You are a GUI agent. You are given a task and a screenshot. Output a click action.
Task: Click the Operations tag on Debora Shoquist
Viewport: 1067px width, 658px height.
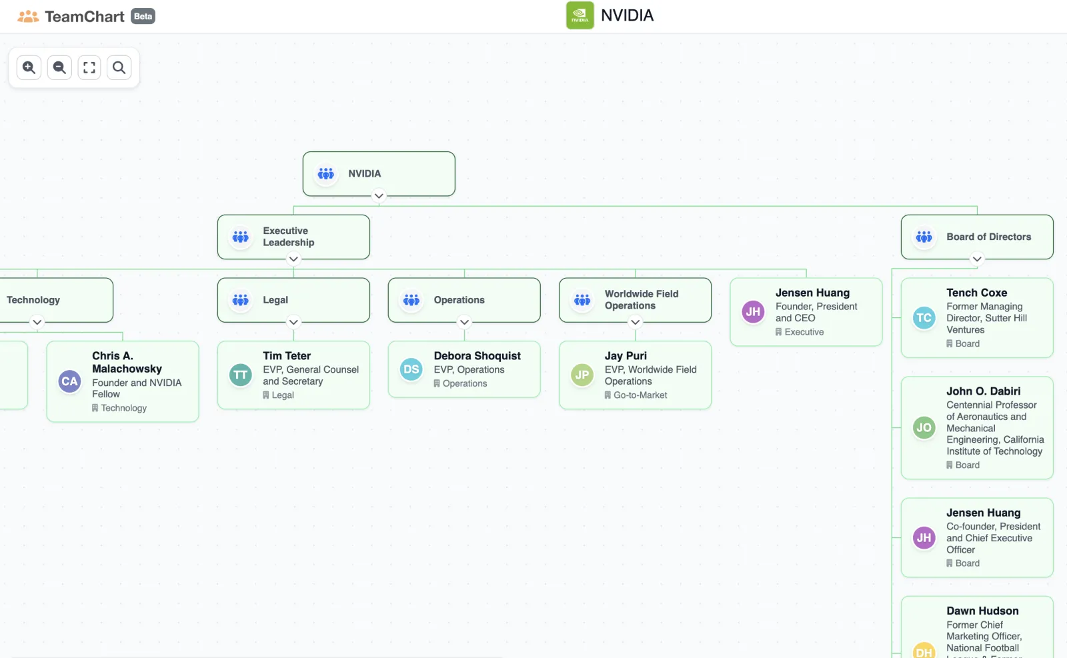[460, 383]
